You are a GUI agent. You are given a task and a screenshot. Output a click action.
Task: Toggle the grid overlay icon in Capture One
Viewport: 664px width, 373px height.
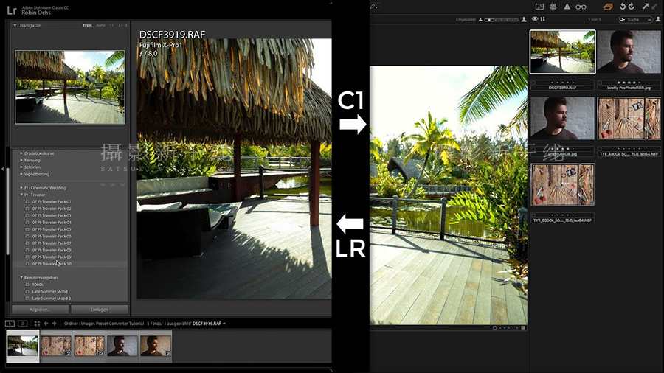coord(553,7)
